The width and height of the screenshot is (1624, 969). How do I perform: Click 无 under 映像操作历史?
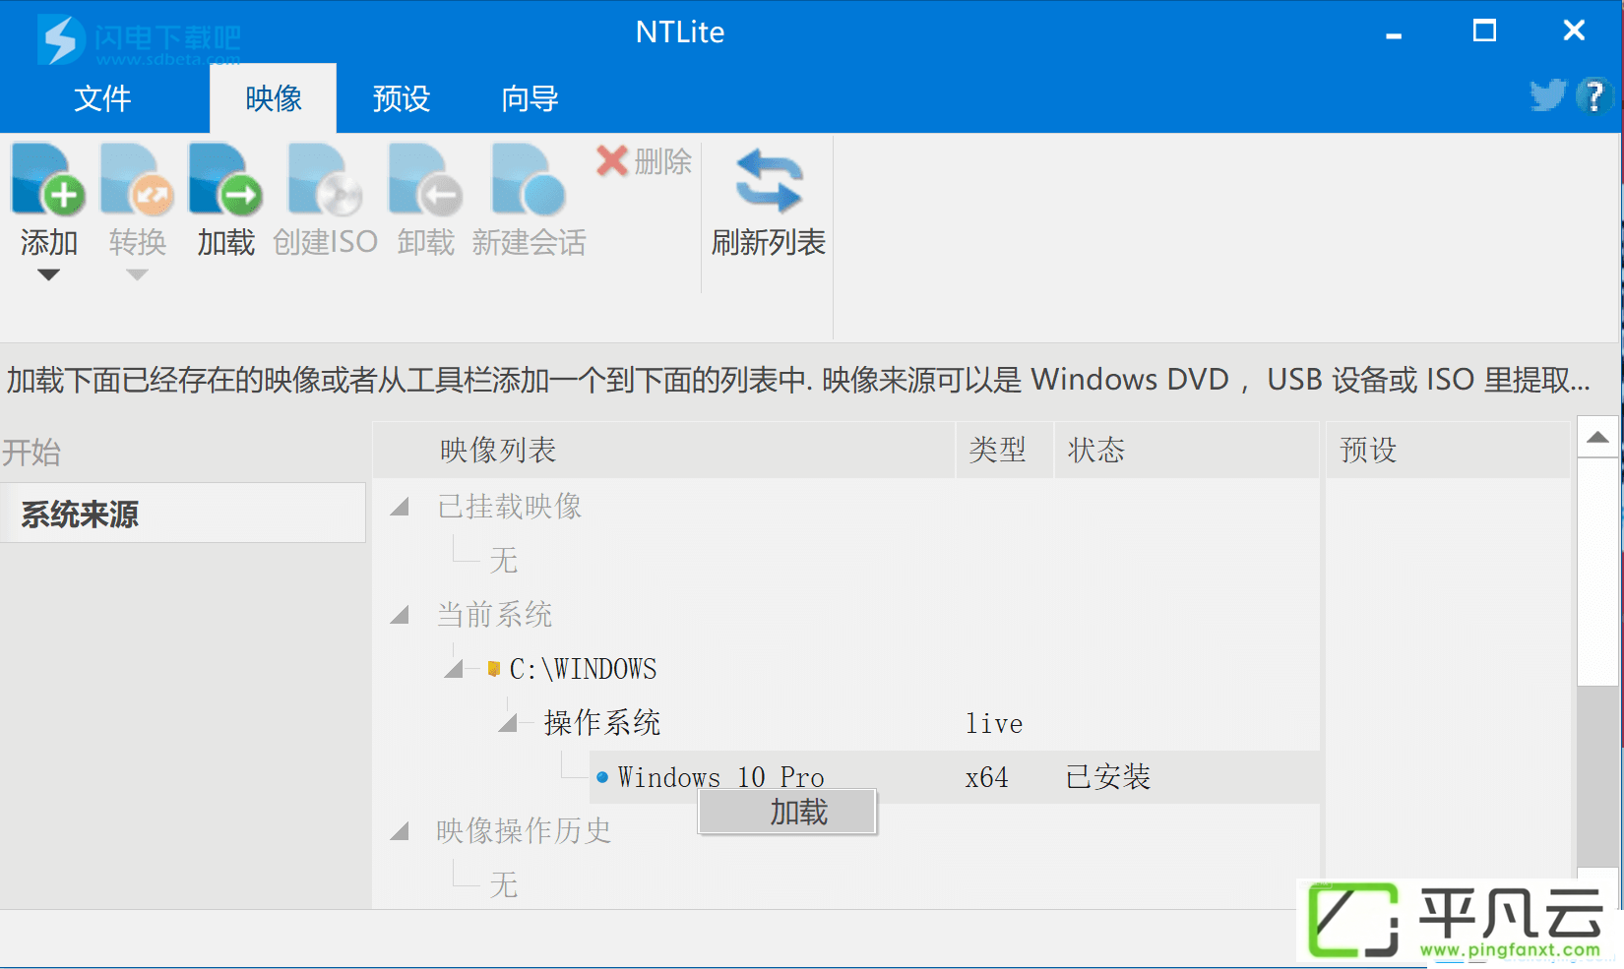[503, 885]
